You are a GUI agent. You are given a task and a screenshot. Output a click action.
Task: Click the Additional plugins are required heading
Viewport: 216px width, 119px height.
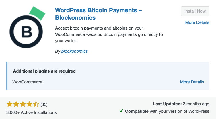tap(44, 71)
